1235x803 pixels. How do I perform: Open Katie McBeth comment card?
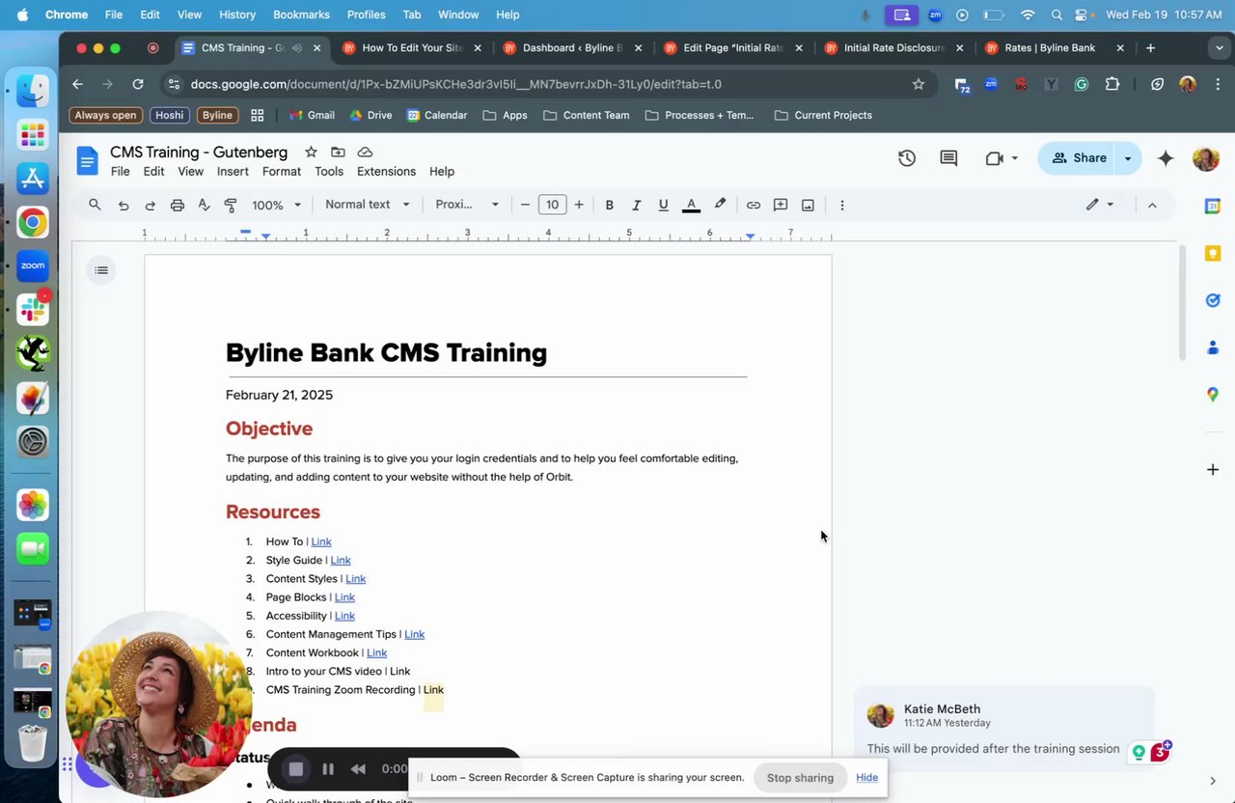pyautogui.click(x=1003, y=730)
